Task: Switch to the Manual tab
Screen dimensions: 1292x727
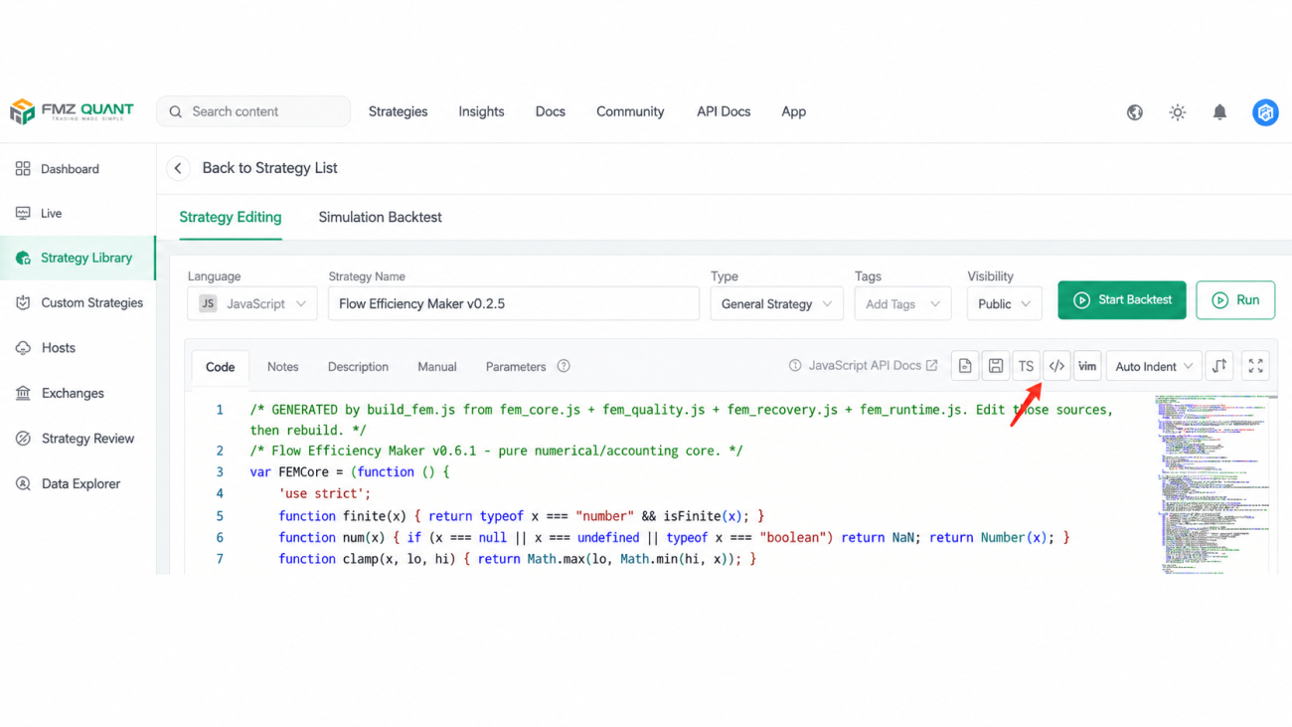Action: (x=437, y=367)
